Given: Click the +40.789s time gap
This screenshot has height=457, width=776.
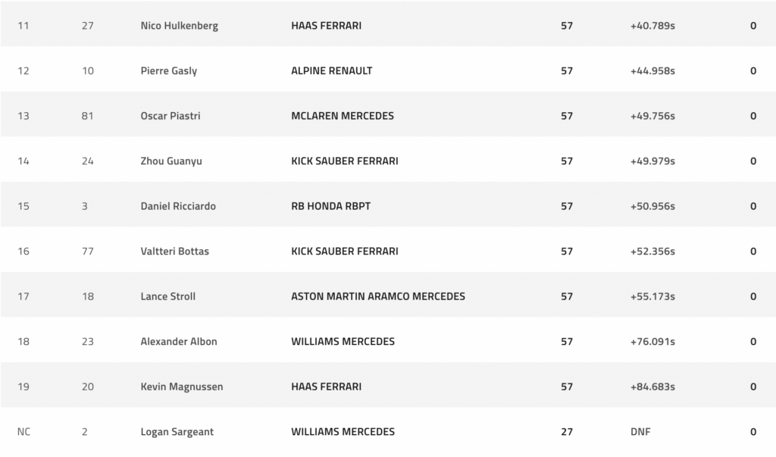Looking at the screenshot, I should [x=652, y=26].
